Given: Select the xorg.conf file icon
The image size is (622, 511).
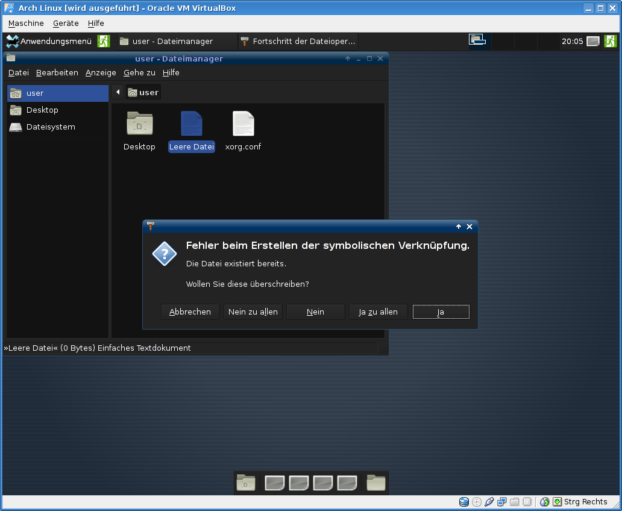Looking at the screenshot, I should pos(243,124).
